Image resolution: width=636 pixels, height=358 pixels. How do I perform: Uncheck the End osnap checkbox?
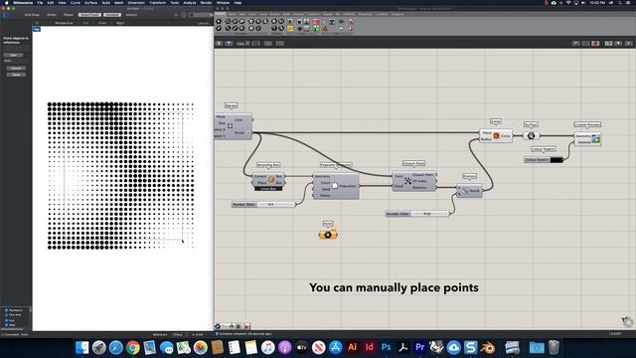tap(7, 320)
